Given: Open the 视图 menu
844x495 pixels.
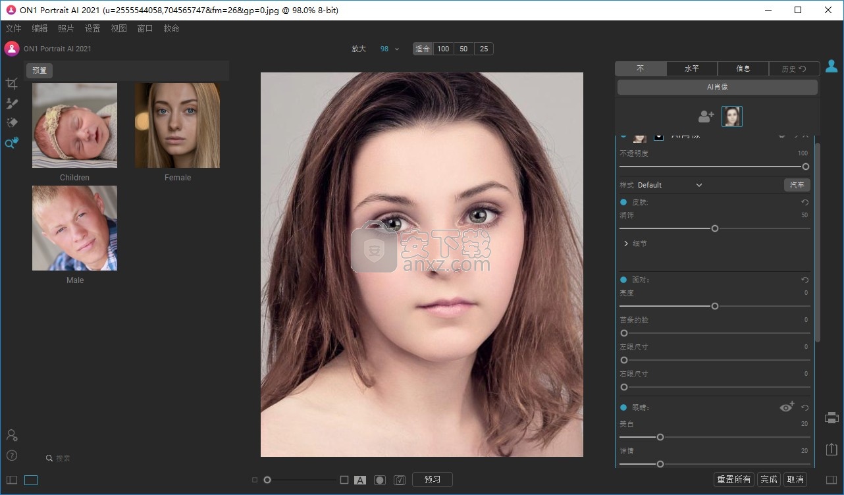Looking at the screenshot, I should point(119,28).
